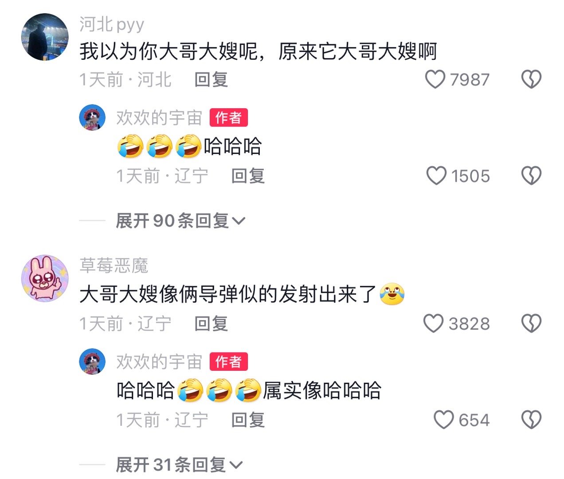Dislike the author's reply with 1505 likes
Viewport: 564px width, 479px height.
pos(531,176)
